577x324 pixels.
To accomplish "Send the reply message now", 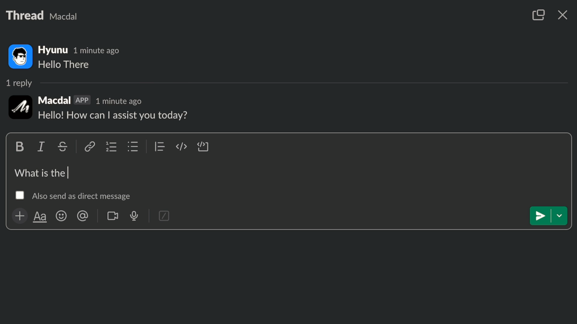I will (x=540, y=216).
